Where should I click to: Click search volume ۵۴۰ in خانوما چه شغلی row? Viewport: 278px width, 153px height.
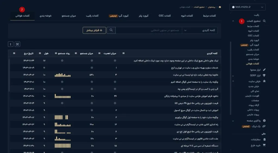(x=91, y=75)
